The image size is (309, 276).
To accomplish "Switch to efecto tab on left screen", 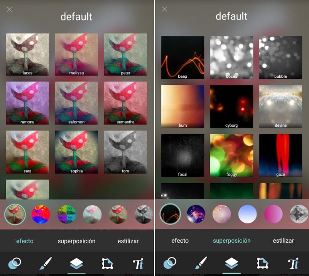I will [x=25, y=241].
